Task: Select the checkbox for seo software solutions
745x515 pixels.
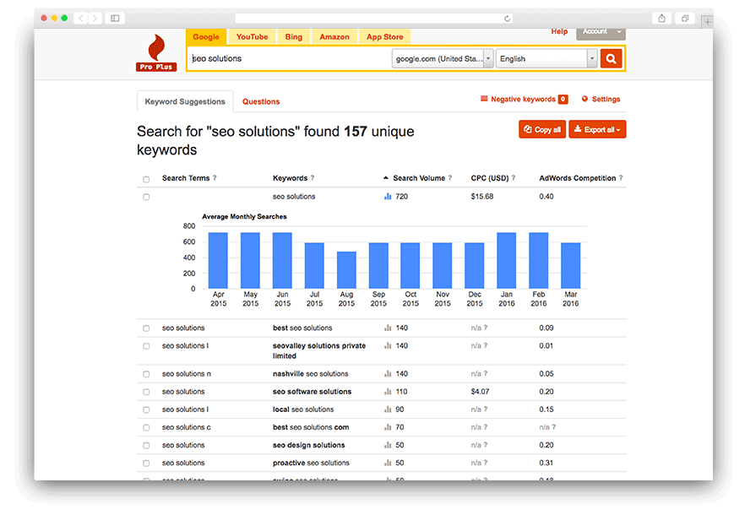Action: tap(146, 391)
